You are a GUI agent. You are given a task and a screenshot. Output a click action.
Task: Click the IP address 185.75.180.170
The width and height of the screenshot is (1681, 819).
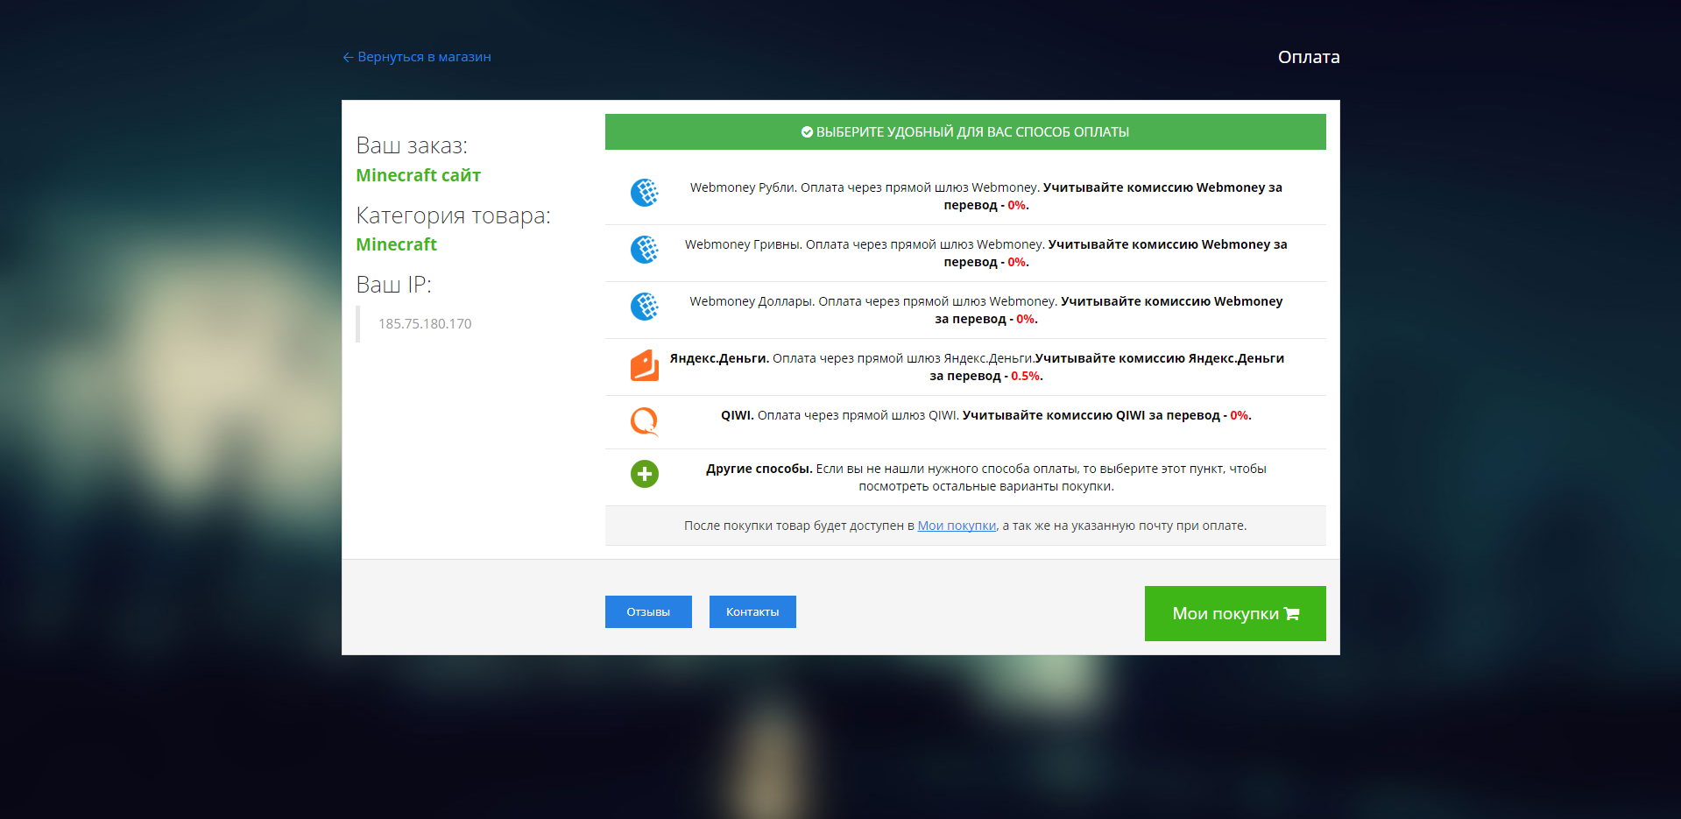pyautogui.click(x=425, y=324)
